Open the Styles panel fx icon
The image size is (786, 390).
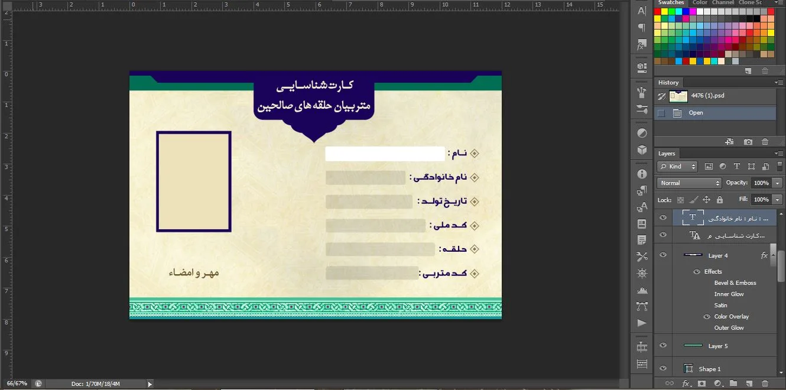[642, 44]
